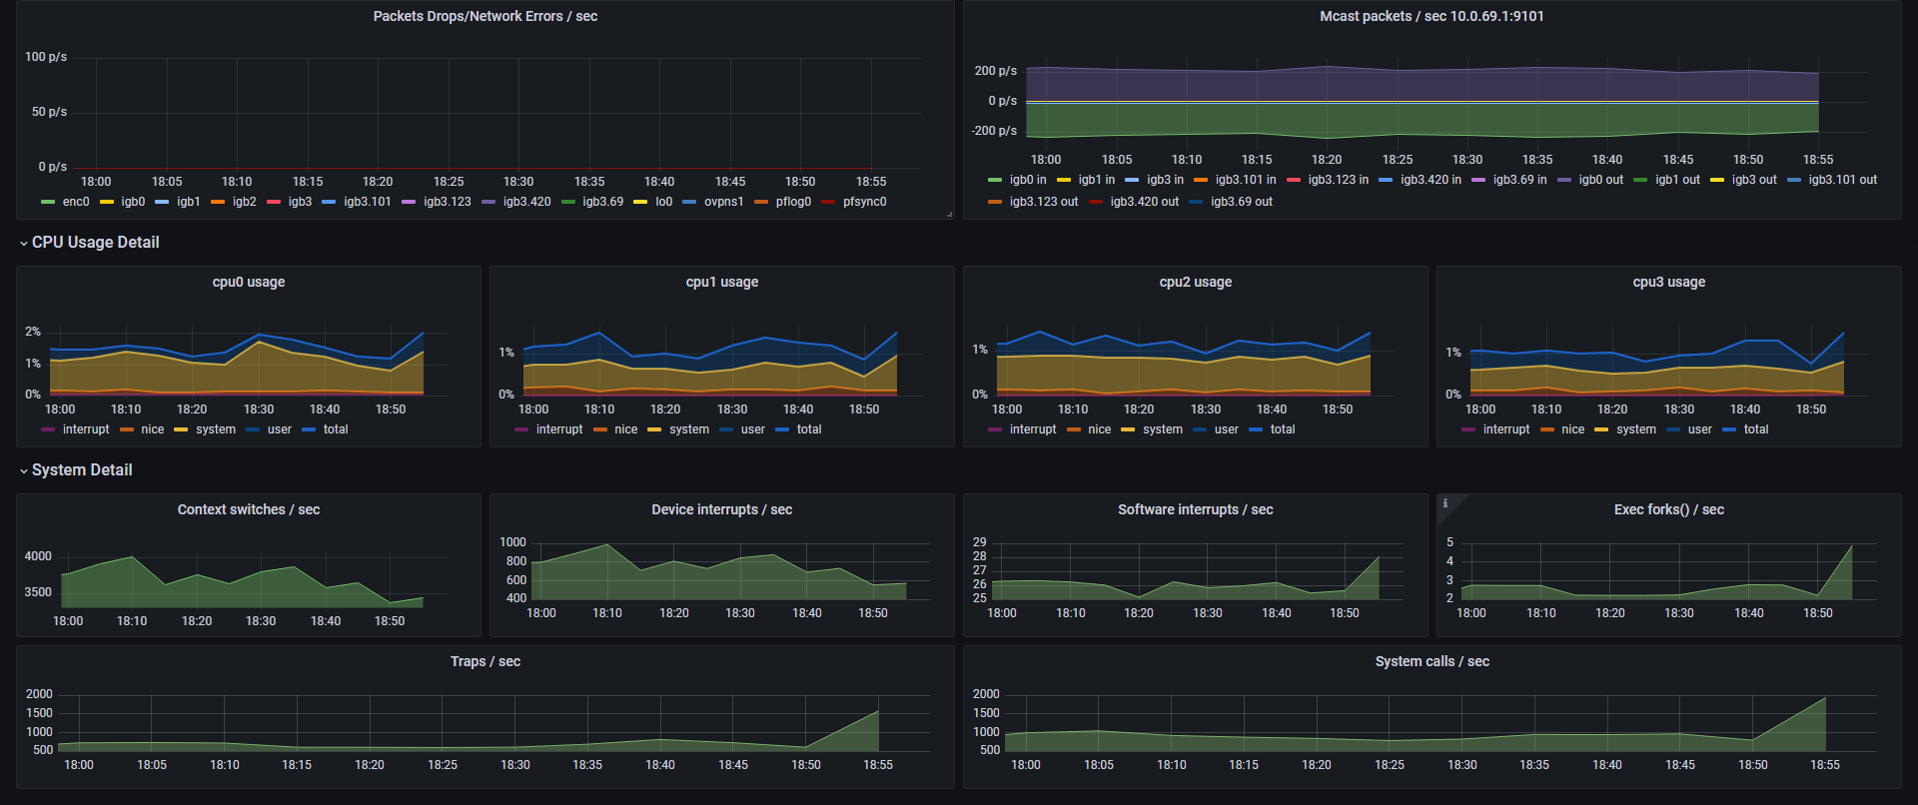
Task: Toggle total series in cpu2 usage legend
Action: point(1283,429)
